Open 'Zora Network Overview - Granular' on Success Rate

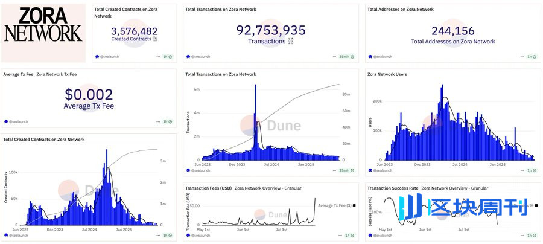[x=455, y=188]
